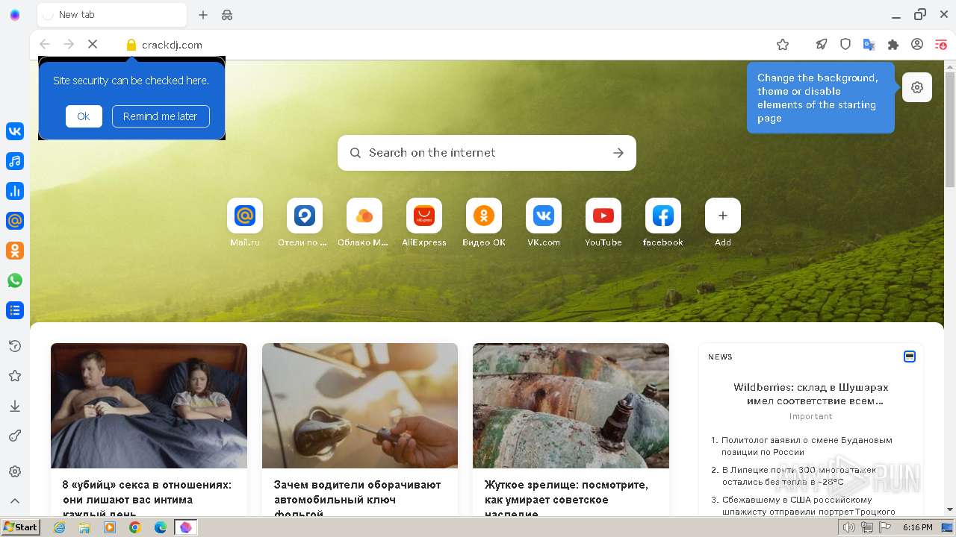
Task: Open the user profile icon
Action: (917, 45)
